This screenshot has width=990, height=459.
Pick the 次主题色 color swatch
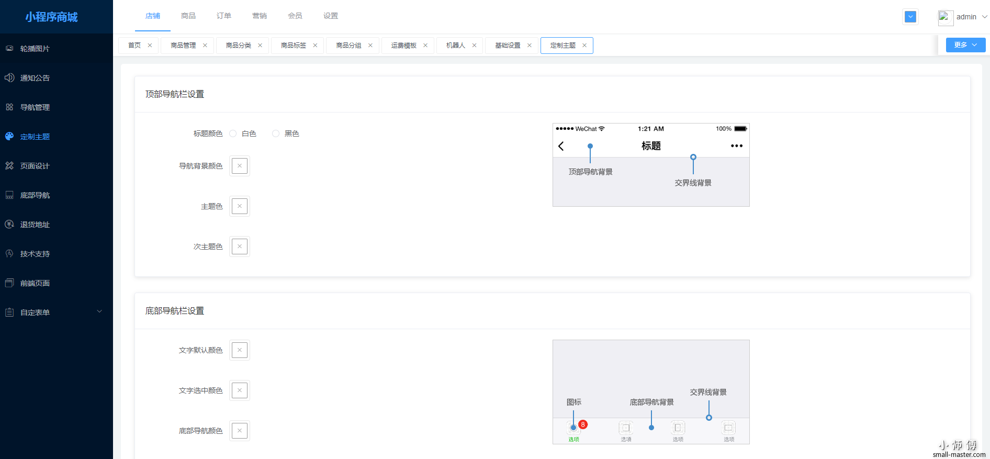coord(240,247)
